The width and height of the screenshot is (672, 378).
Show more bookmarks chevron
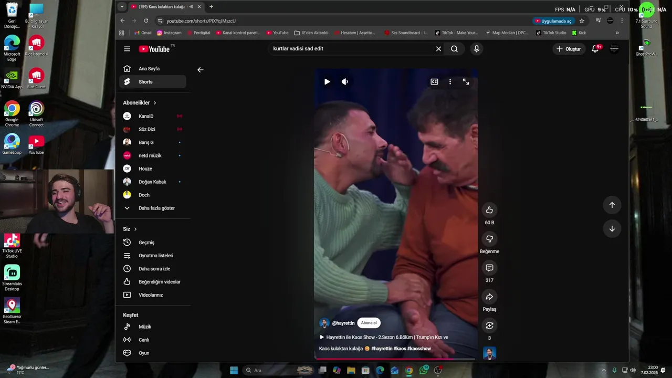[x=617, y=33]
